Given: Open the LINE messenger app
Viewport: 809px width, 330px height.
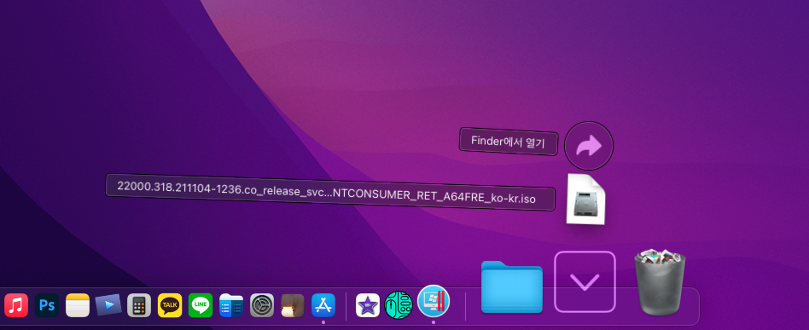Looking at the screenshot, I should (x=201, y=305).
